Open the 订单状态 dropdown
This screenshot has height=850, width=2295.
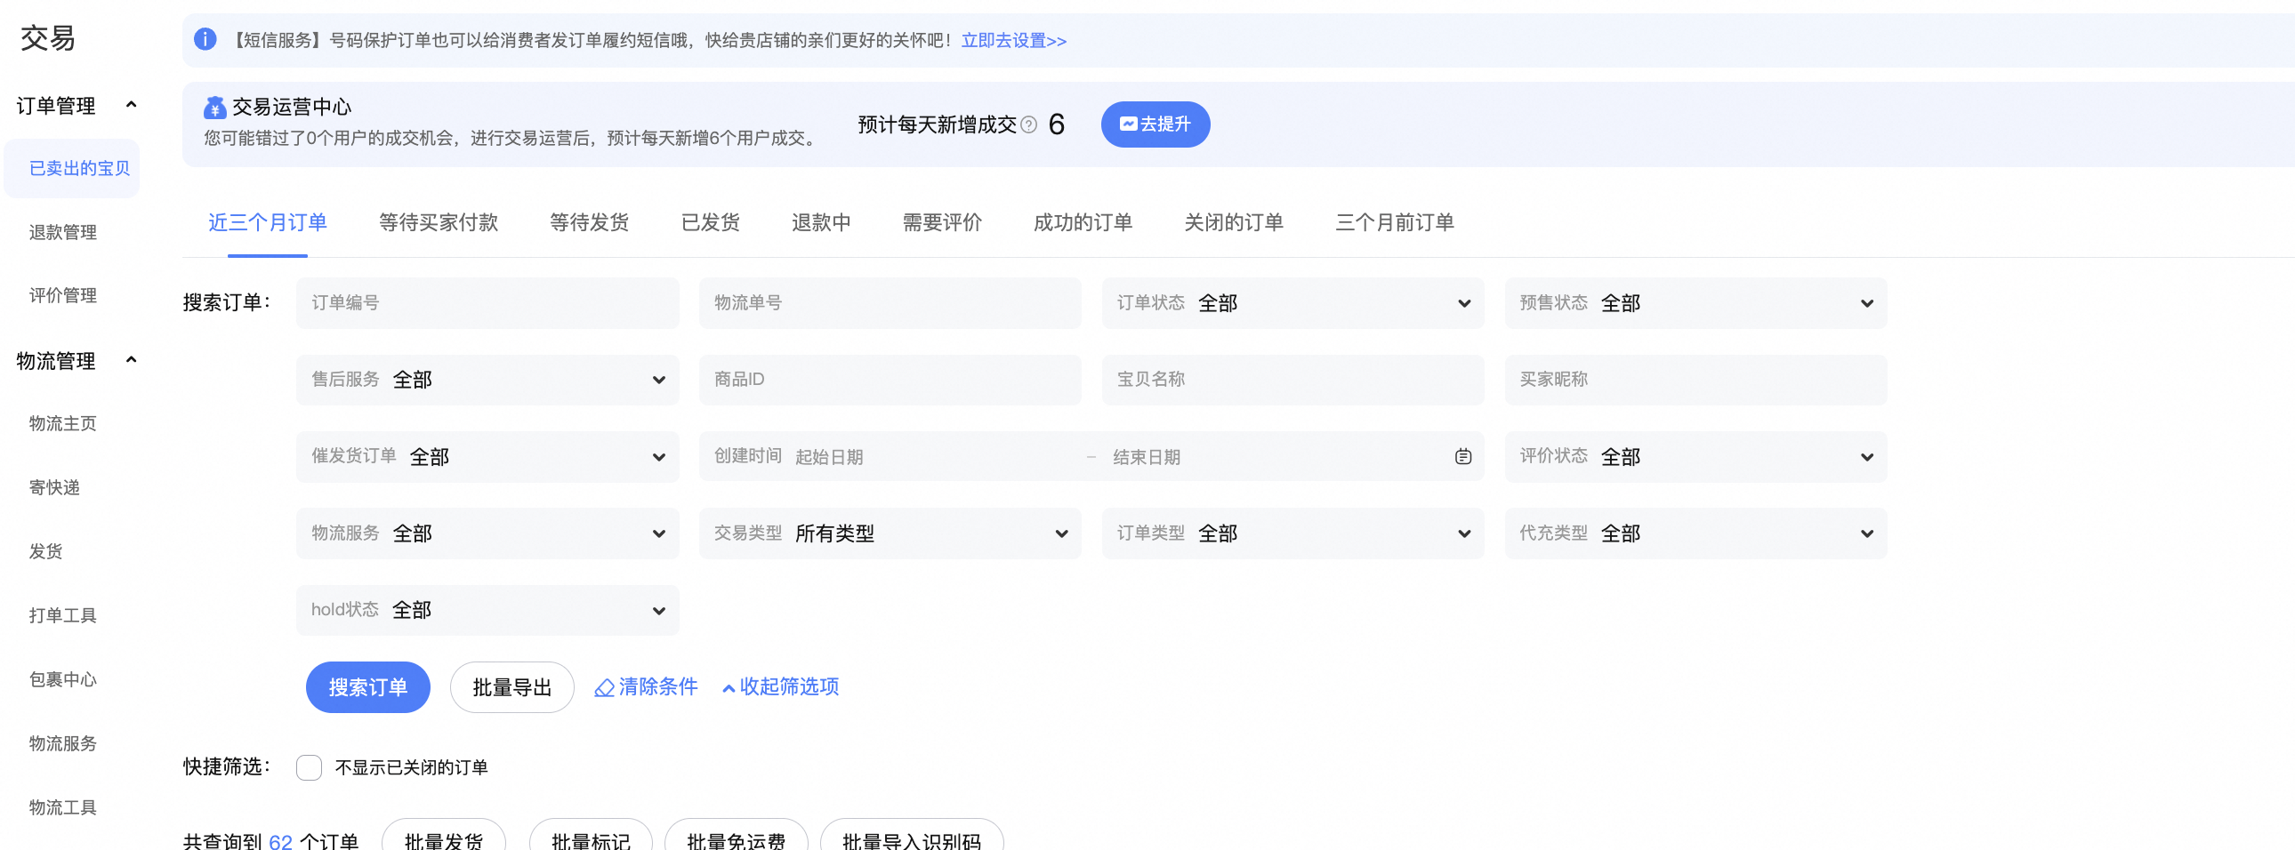[x=1292, y=303]
